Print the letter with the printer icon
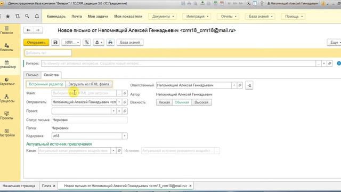Image resolution: width=341 pixels, height=192 pixels. pos(110,43)
